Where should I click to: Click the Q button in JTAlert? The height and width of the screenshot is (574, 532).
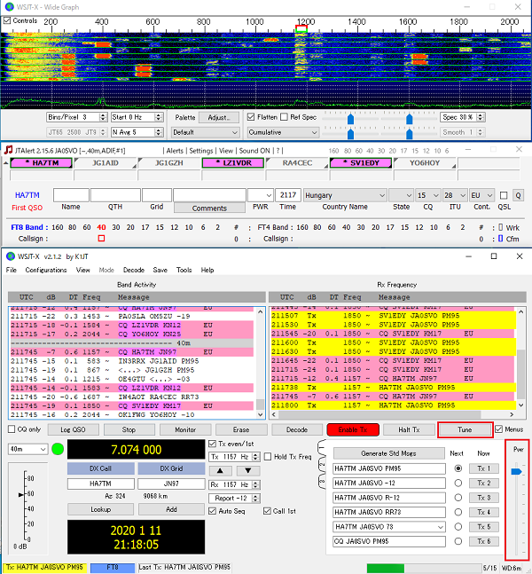click(x=518, y=195)
